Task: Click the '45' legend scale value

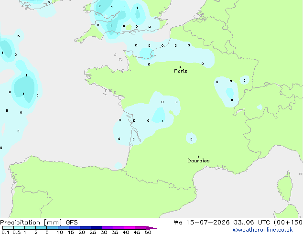Action: tap(137, 232)
